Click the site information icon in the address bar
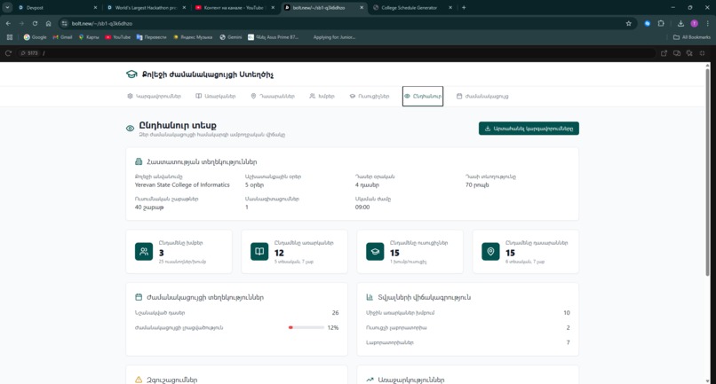716x384 pixels. pos(64,23)
